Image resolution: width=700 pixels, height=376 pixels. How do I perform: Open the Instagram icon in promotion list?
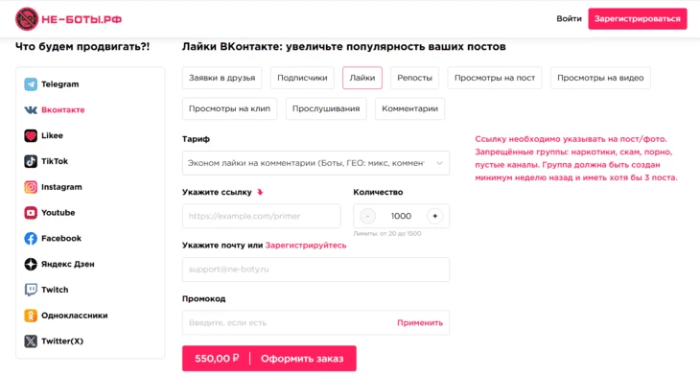point(31,187)
